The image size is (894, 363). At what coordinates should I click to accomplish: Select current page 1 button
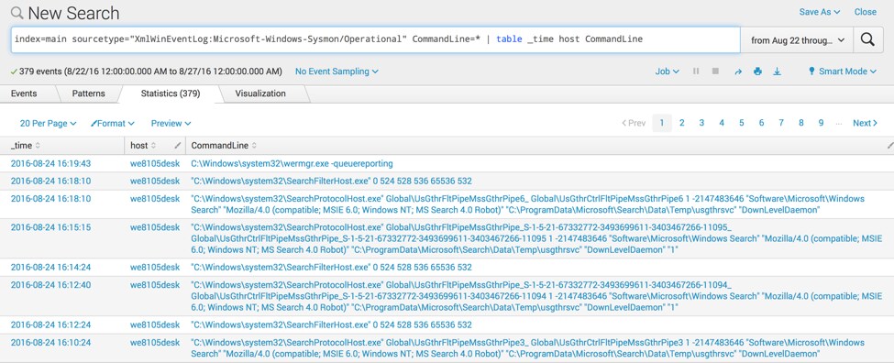click(x=662, y=123)
